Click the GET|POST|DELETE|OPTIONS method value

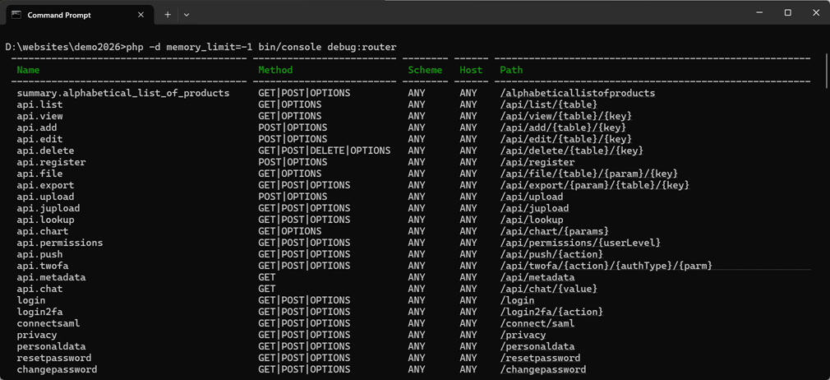(x=325, y=151)
